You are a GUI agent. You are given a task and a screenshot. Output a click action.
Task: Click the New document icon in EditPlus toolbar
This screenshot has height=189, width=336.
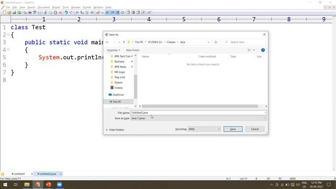click(4, 13)
